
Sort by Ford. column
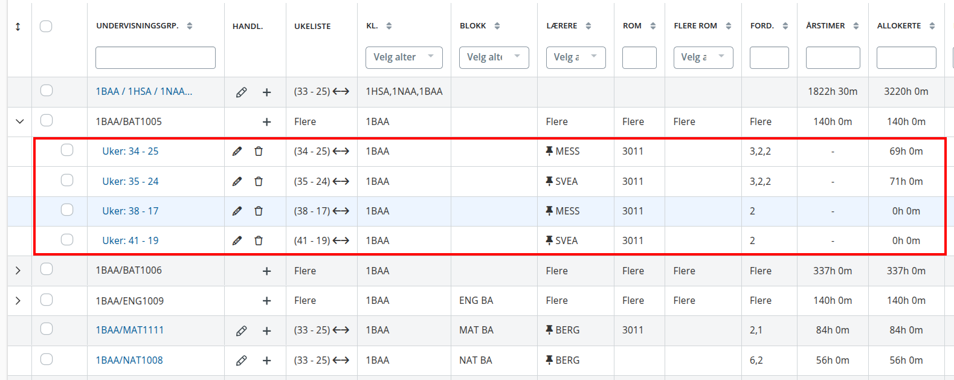point(785,26)
